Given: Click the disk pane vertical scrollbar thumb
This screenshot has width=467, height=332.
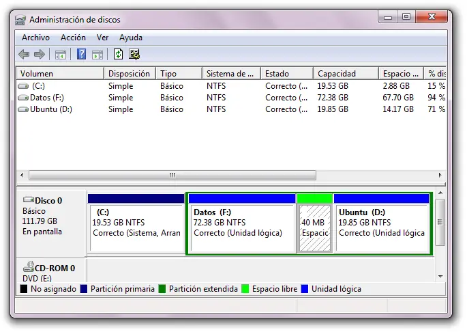Looking at the screenshot, I should (440, 223).
